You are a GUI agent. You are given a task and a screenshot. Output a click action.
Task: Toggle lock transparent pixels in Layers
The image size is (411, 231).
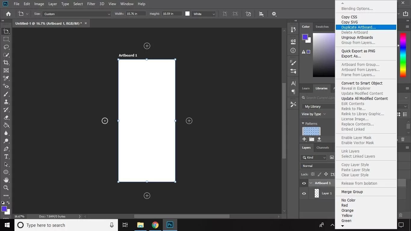coord(313,174)
